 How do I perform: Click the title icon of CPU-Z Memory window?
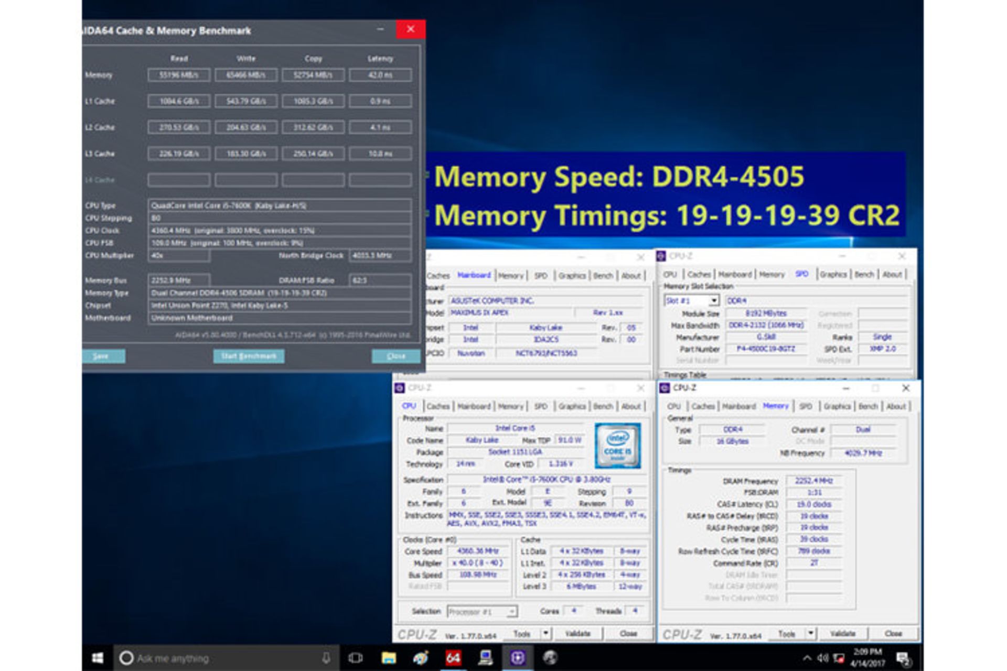tap(665, 388)
